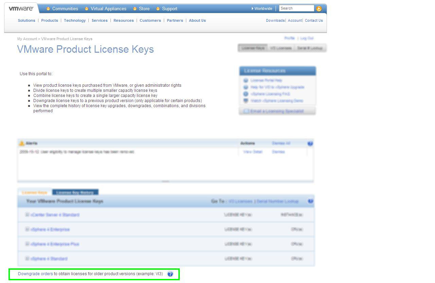Screen dimensions: 435x283
Task: Select the gray License Keys top-right tab
Action: click(x=253, y=48)
